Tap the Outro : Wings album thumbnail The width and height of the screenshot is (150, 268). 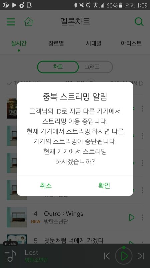tap(17, 217)
